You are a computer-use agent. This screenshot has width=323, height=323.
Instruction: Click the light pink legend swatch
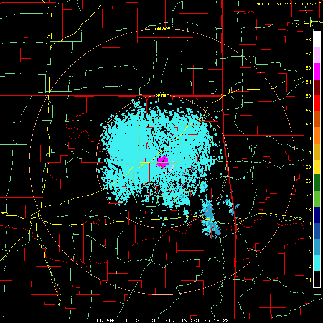pos(317,55)
